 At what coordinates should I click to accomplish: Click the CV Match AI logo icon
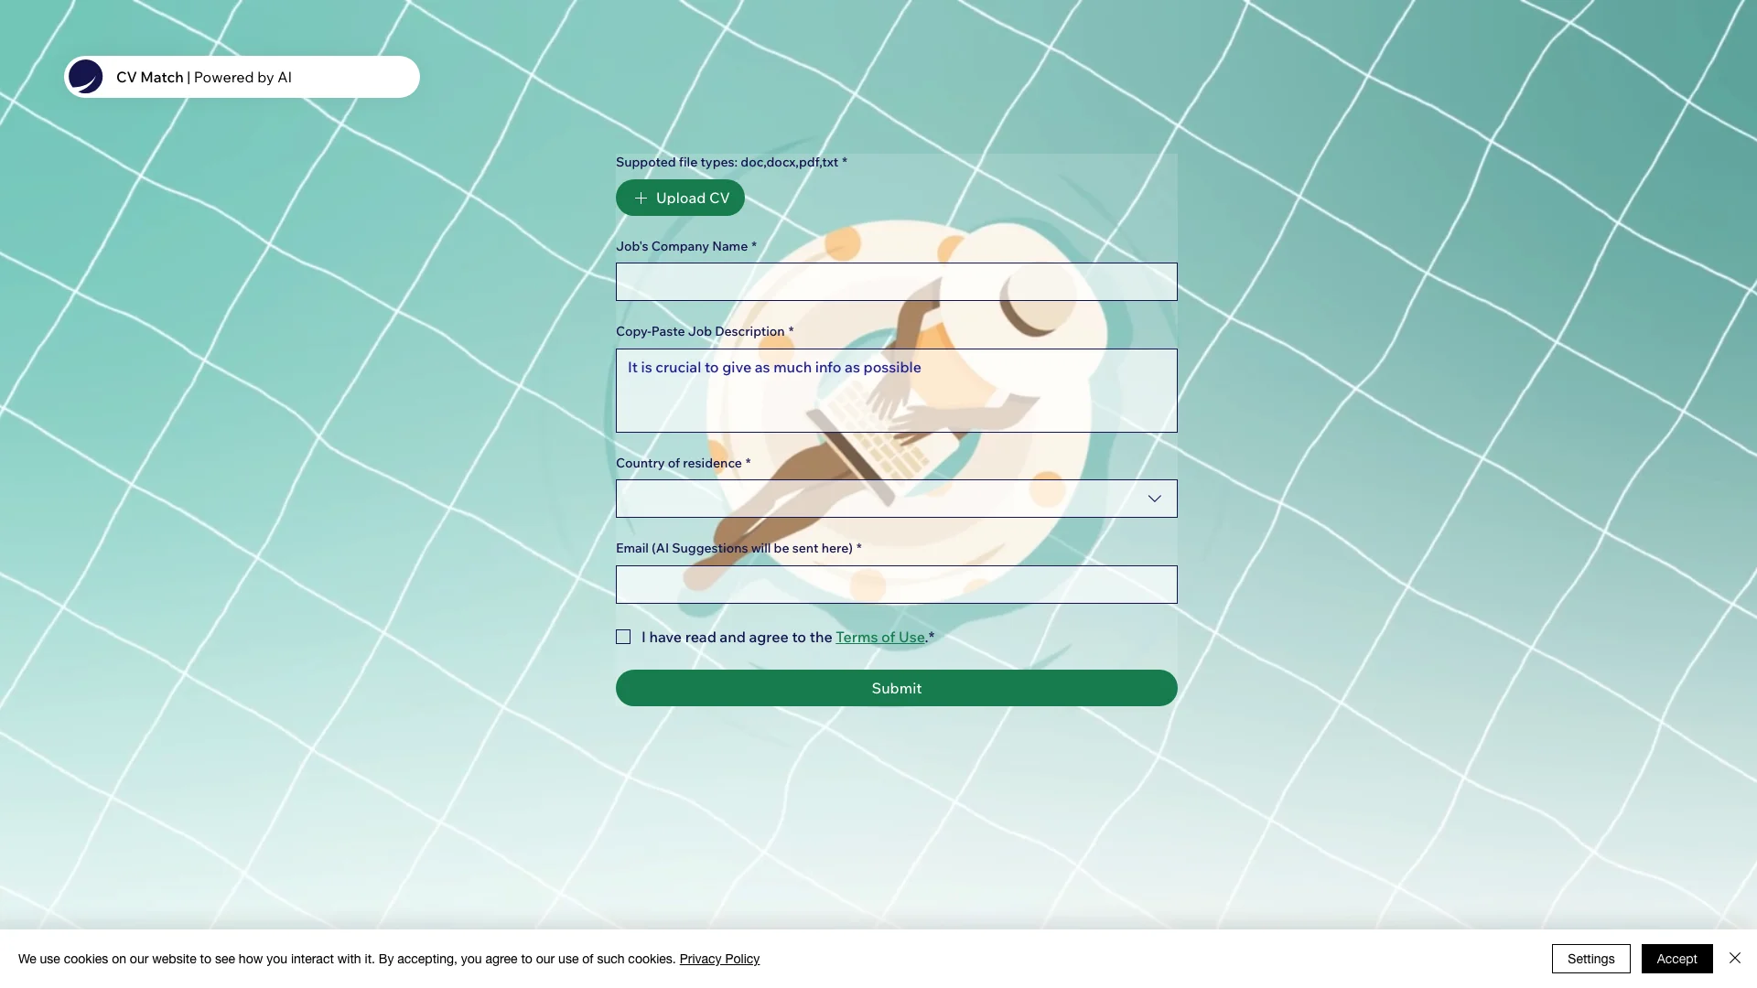[84, 76]
